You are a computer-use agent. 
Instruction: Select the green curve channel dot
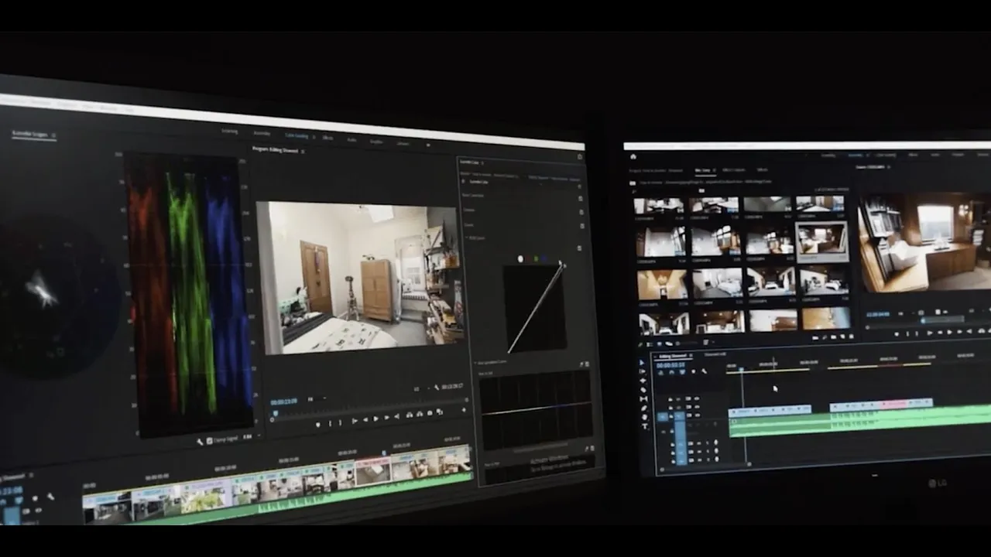tap(536, 258)
